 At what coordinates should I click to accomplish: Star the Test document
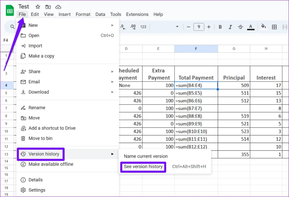pyautogui.click(x=38, y=7)
